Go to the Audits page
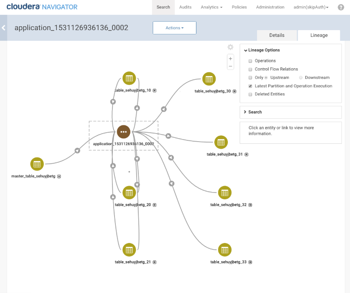The image size is (350, 293). (185, 7)
